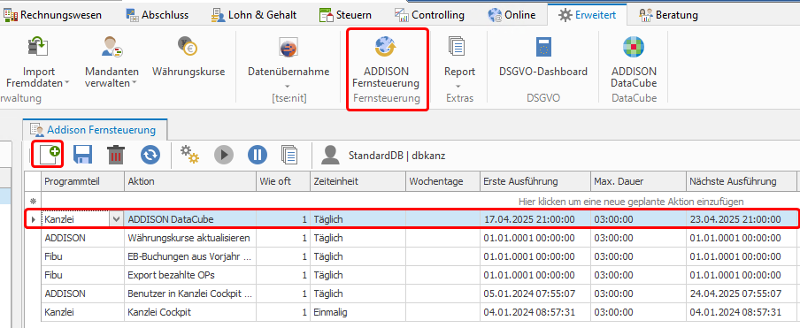Image resolution: width=800 pixels, height=328 pixels.
Task: Click the grid asterisk new-row marker
Action: click(33, 202)
